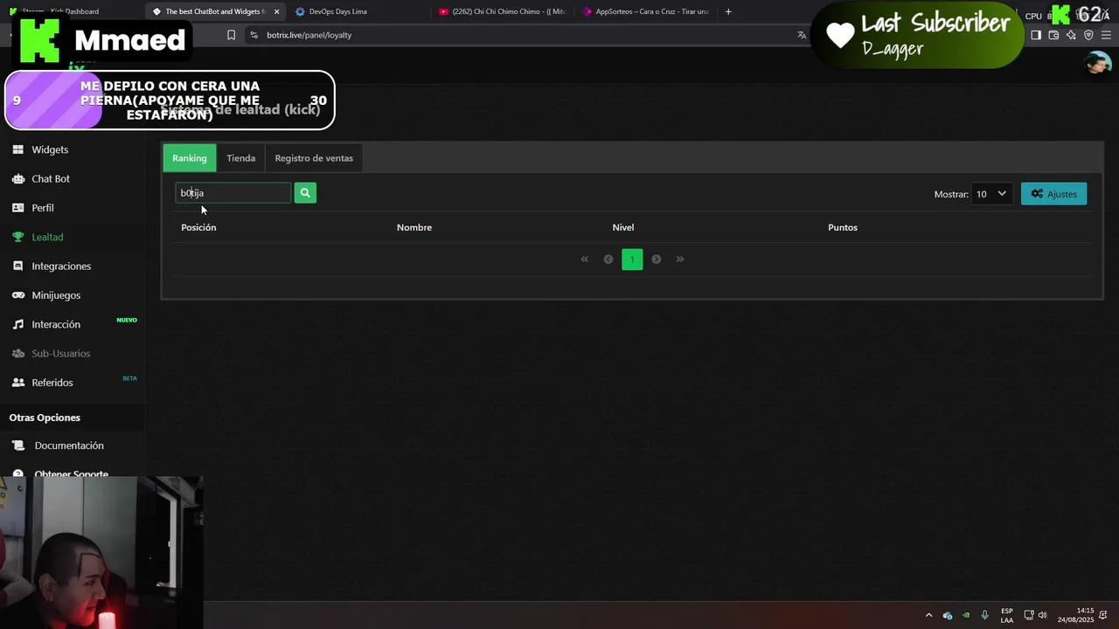1119x629 pixels.
Task: Open the browser wallet icon
Action: pyautogui.click(x=1053, y=35)
